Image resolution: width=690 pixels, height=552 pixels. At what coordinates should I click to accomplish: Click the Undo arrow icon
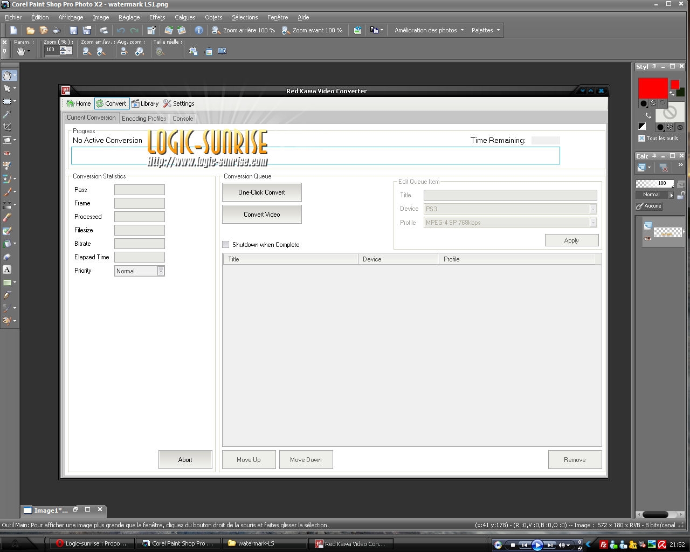tap(121, 30)
